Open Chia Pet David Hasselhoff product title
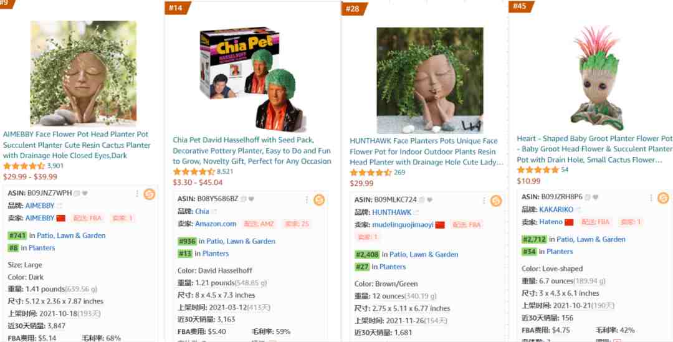The height and width of the screenshot is (342, 673). point(252,151)
